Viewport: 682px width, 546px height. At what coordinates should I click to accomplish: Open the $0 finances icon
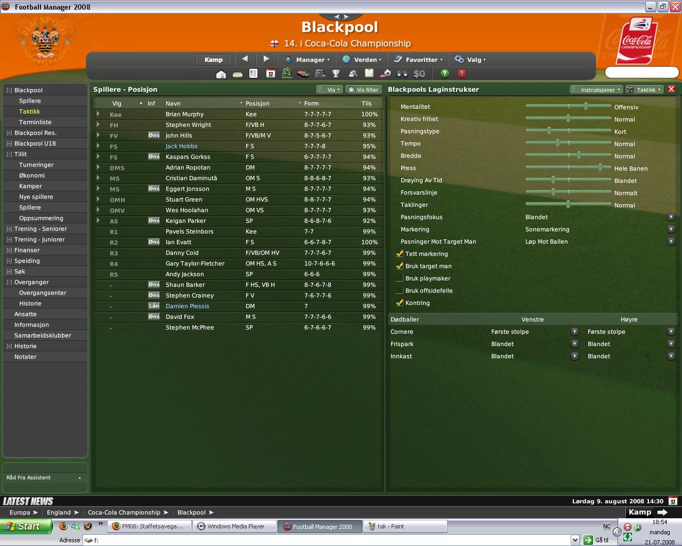click(419, 74)
